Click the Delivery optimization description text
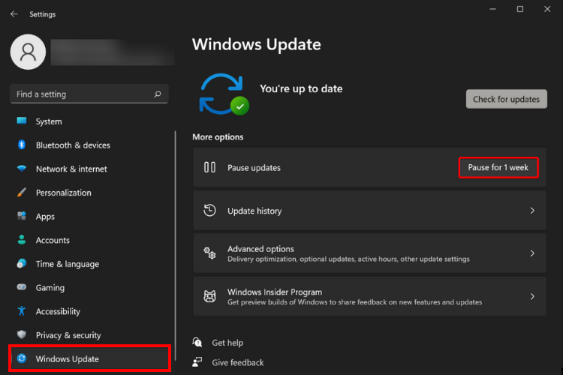This screenshot has height=375, width=563. click(x=348, y=259)
